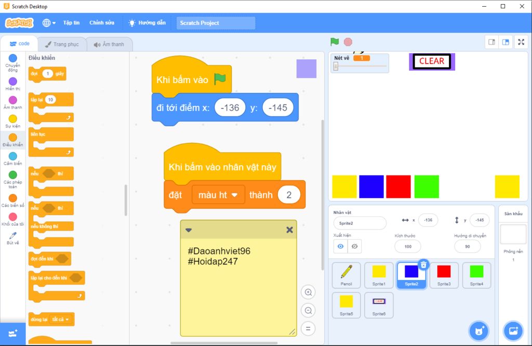Select the Điều khiển block category
Viewport: 532px width, 346px height.
pos(13,140)
